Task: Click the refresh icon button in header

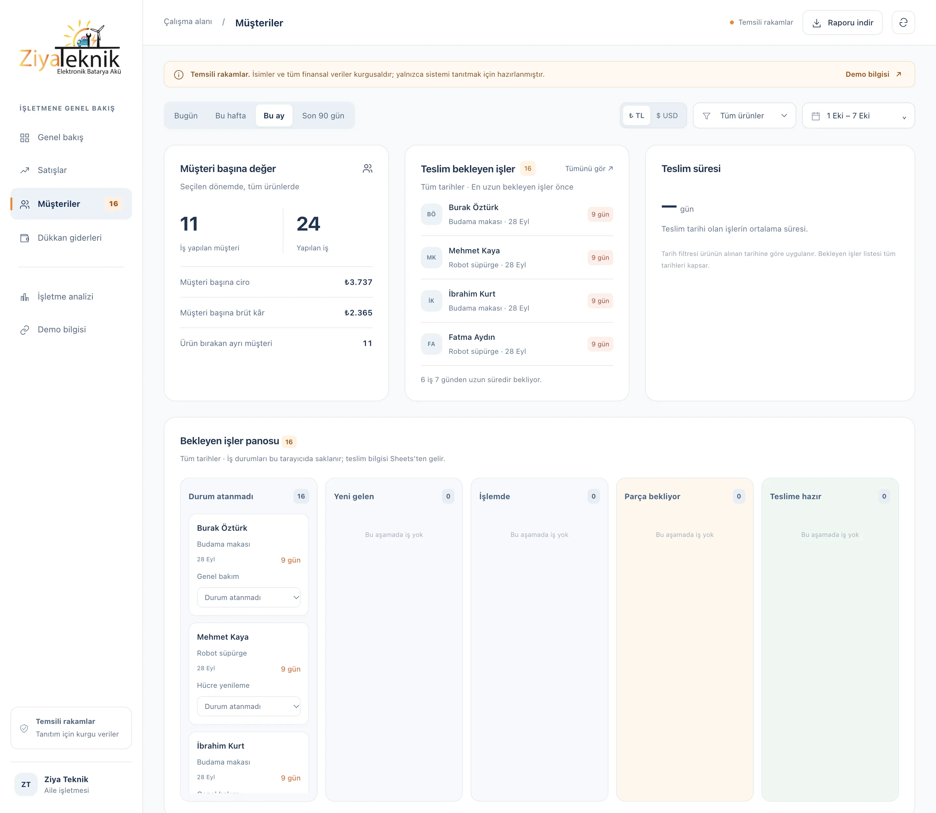Action: point(903,23)
